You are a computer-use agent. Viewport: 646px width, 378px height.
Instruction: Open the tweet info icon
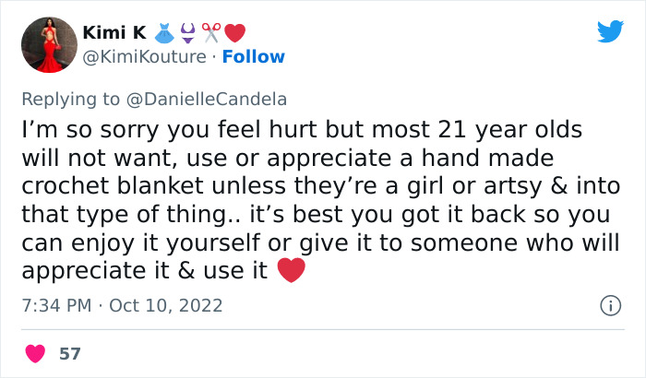tap(608, 304)
